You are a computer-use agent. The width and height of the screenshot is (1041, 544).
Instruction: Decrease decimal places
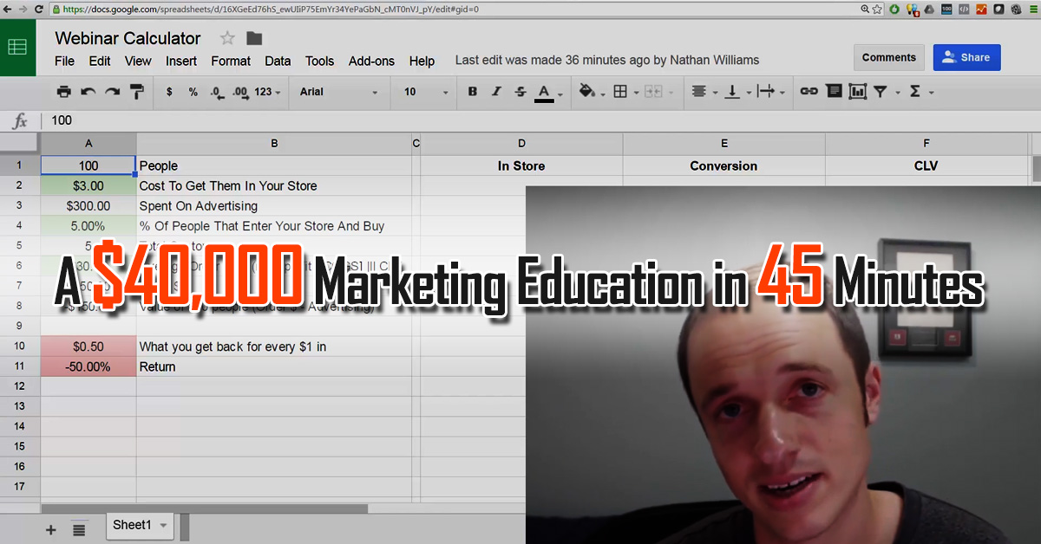click(216, 92)
